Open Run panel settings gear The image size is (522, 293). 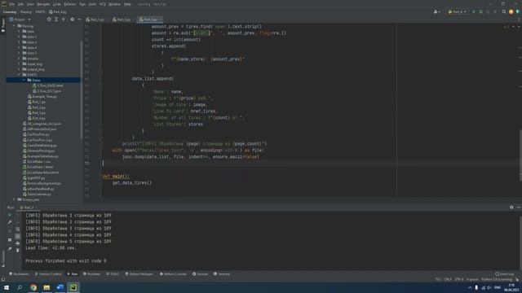click(511, 208)
